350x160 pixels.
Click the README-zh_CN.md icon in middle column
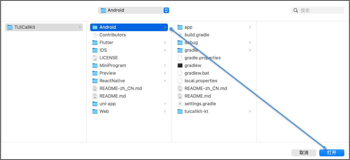(x=95, y=88)
